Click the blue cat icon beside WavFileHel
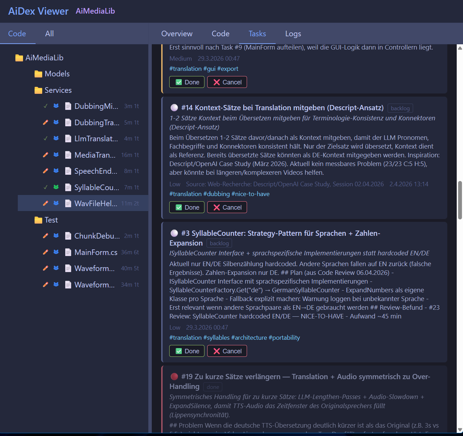The height and width of the screenshot is (436, 463). pyautogui.click(x=56, y=203)
